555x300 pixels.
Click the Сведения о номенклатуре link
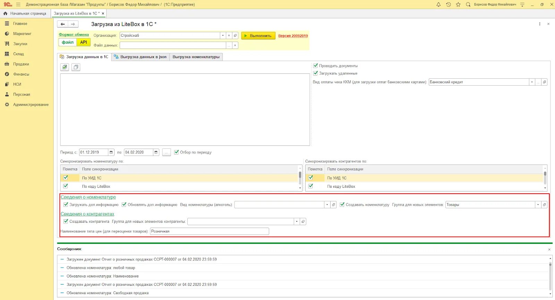tap(88, 197)
